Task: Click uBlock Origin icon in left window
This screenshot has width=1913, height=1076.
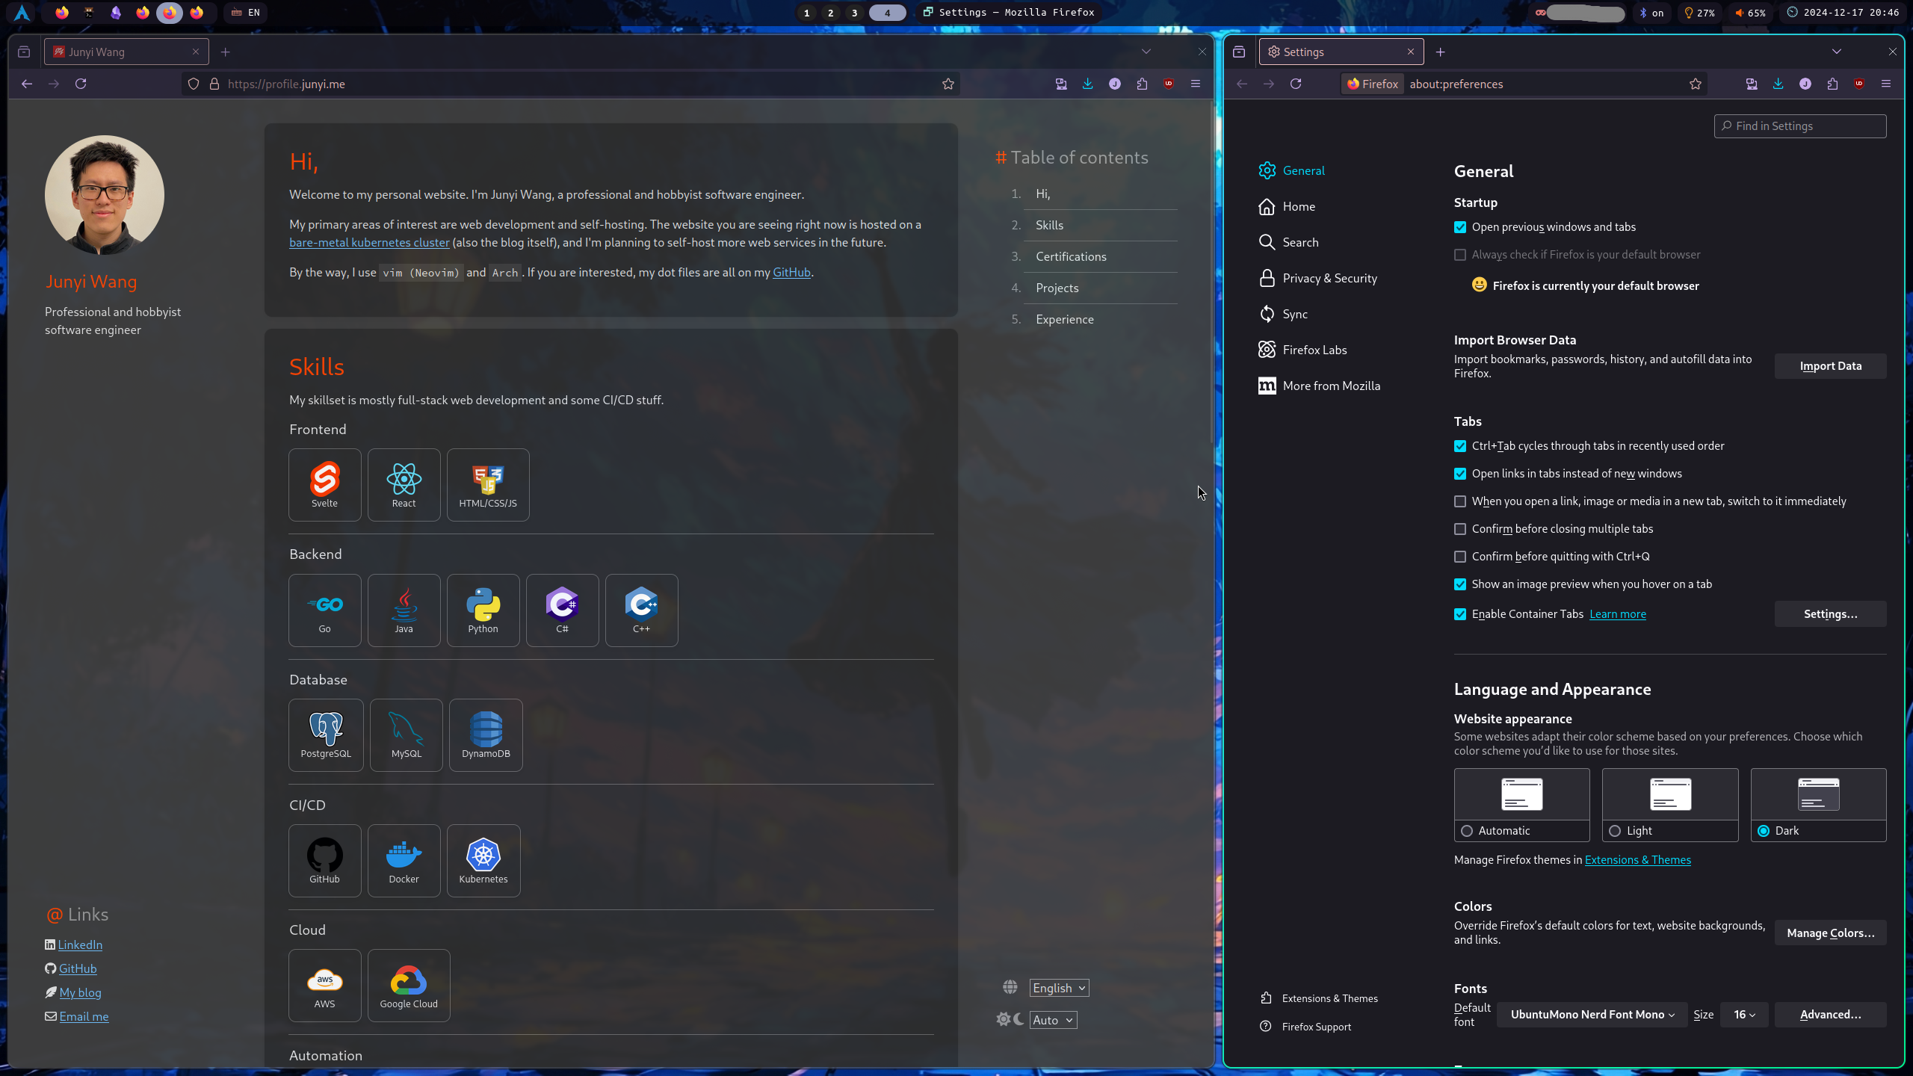Action: [1169, 84]
